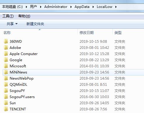This screenshot has width=144, height=113.
Task: Select the SogouPY.users folder name
Action: [x=22, y=97]
